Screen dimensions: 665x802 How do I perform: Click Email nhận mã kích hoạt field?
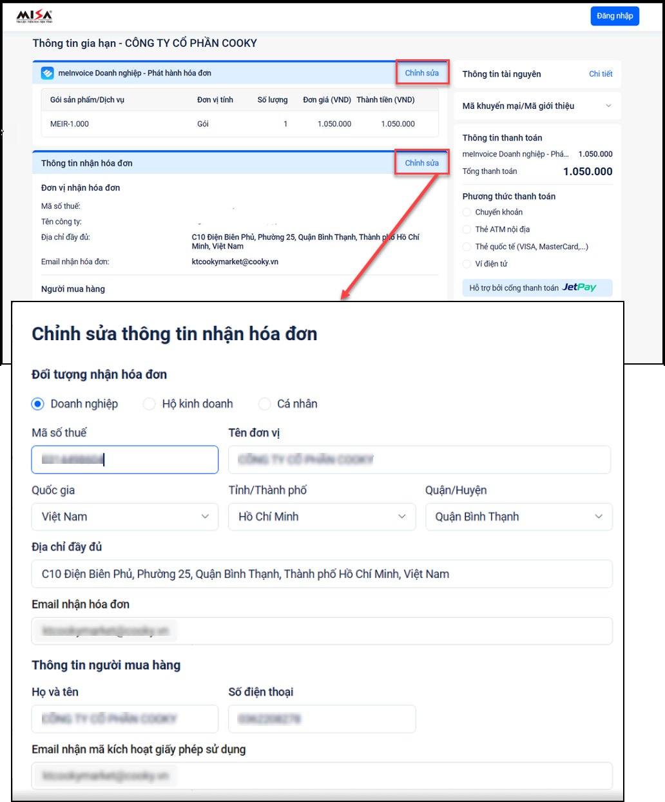322,776
